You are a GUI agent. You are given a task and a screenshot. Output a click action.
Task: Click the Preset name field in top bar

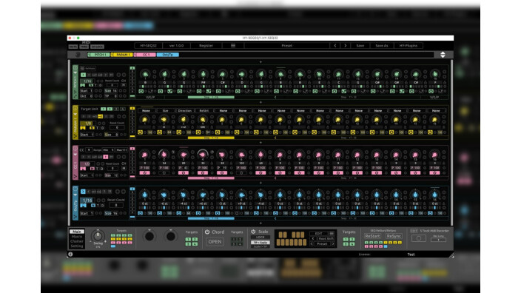(x=286, y=46)
